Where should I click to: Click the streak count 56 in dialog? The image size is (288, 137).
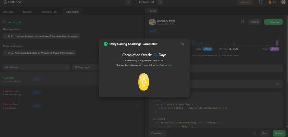pyautogui.click(x=156, y=55)
